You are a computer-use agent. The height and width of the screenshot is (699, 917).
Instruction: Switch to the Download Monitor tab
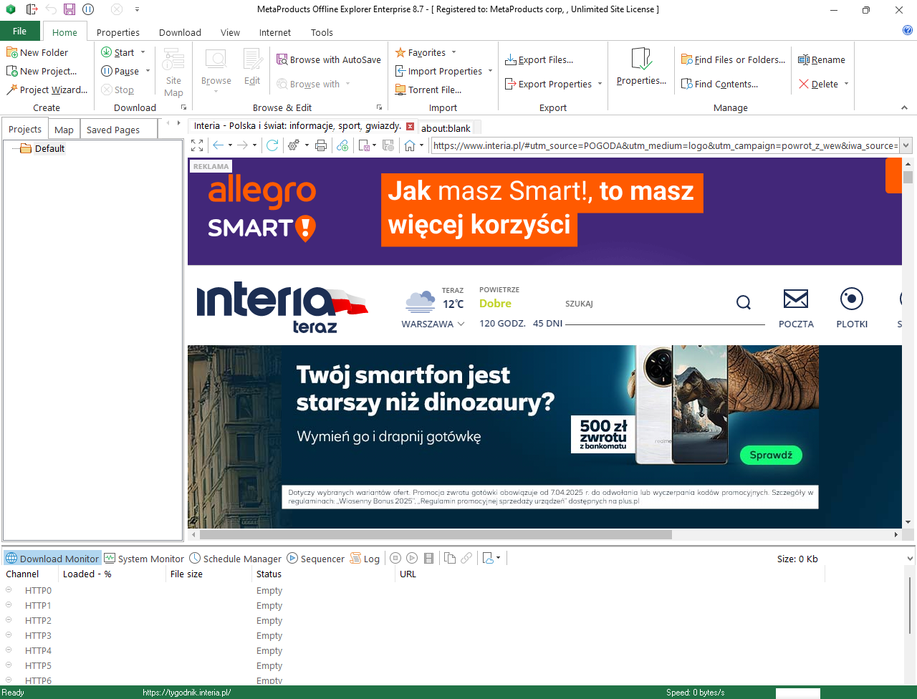(52, 559)
